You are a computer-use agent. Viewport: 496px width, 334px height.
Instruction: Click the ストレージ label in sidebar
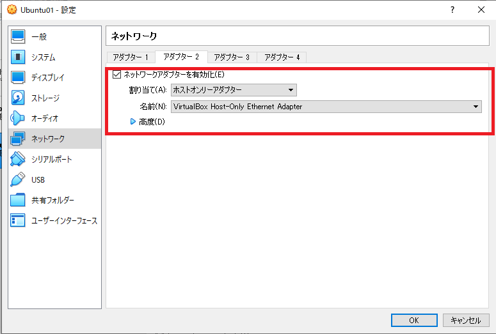tap(45, 98)
